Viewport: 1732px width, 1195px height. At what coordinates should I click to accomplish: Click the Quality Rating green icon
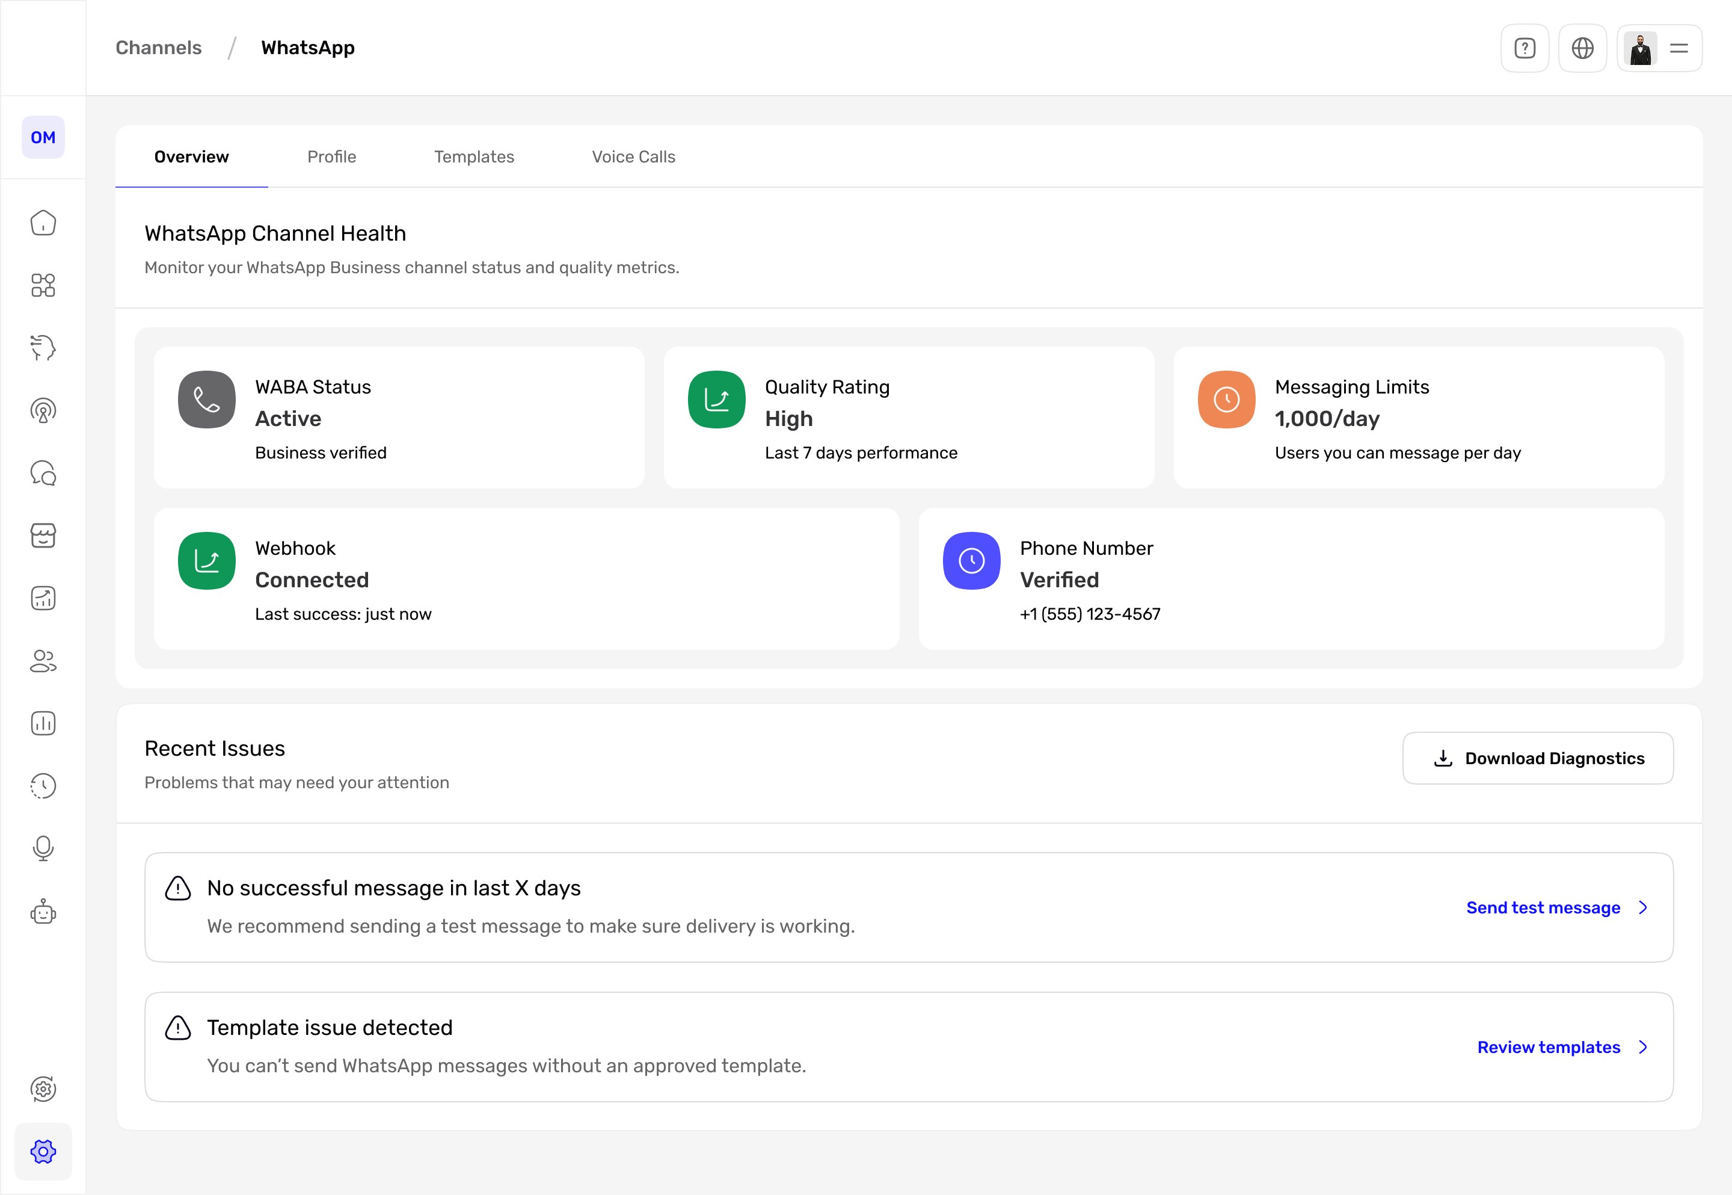(x=717, y=400)
